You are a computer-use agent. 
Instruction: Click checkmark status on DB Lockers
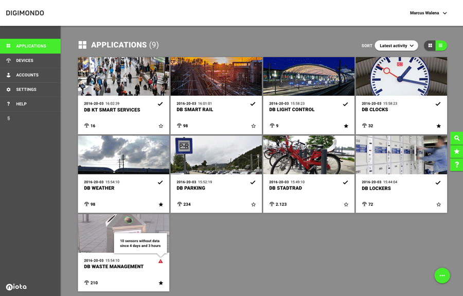(438, 183)
